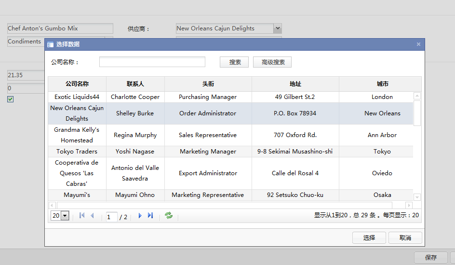The image size is (455, 265).
Task: Sort by the 头衔 column header
Action: [208, 84]
